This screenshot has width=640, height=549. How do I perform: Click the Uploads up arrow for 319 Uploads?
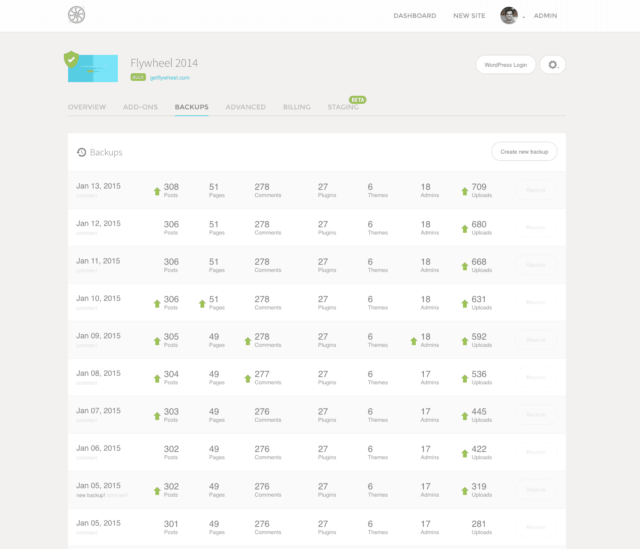tap(465, 491)
